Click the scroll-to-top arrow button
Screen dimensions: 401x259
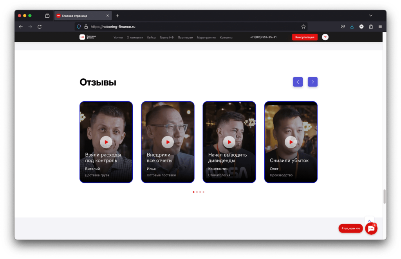[x=369, y=221]
